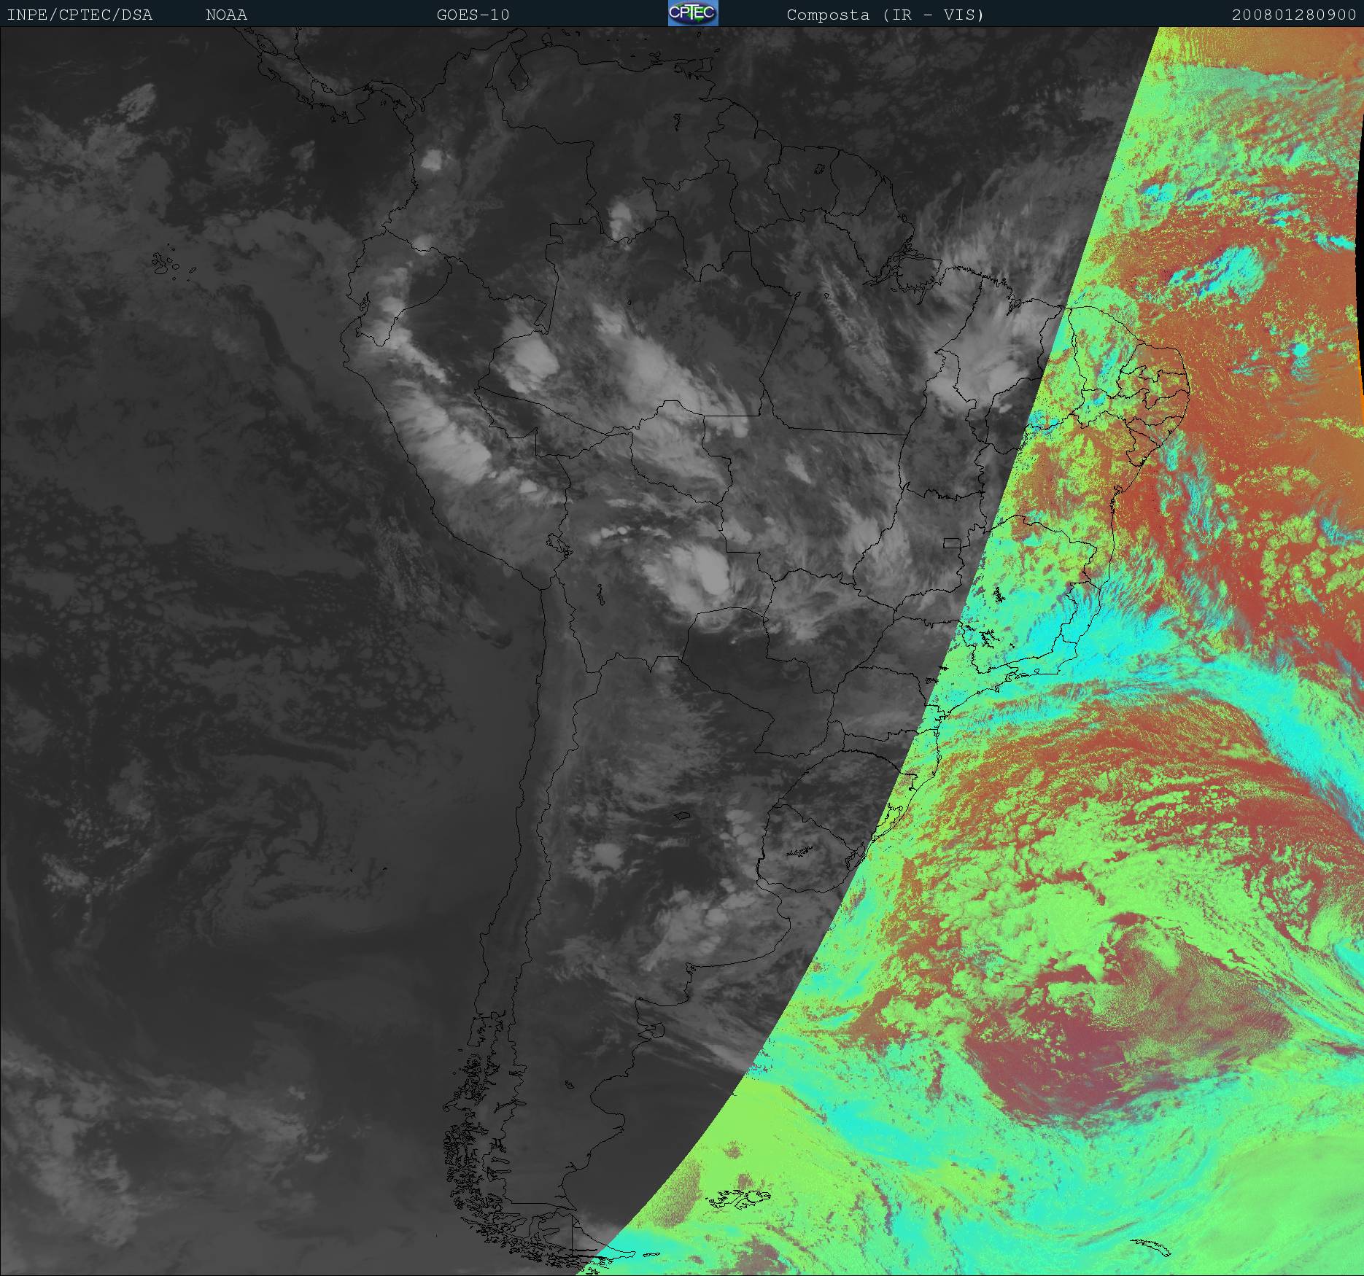1364x1276 pixels.
Task: Click the CPTEC logo in header
Action: (693, 14)
